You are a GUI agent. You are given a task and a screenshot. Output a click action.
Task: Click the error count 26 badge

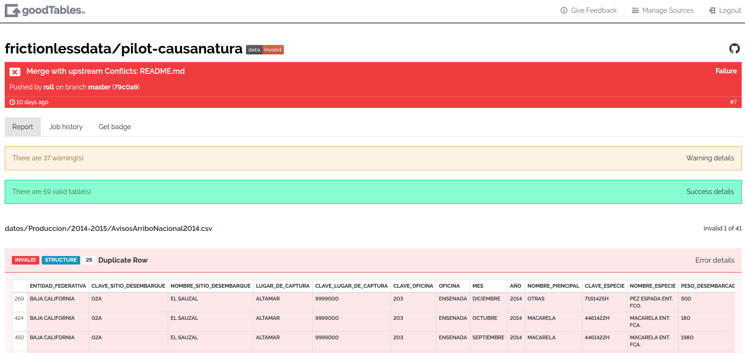[x=89, y=260]
